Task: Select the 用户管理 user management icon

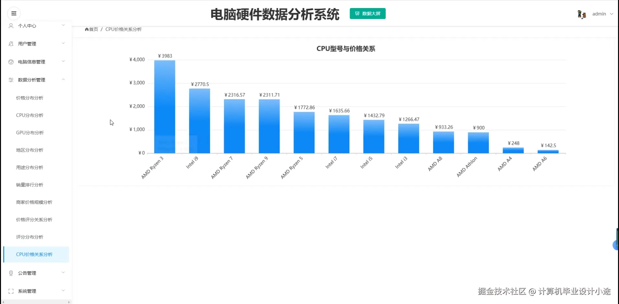Action: [11, 44]
